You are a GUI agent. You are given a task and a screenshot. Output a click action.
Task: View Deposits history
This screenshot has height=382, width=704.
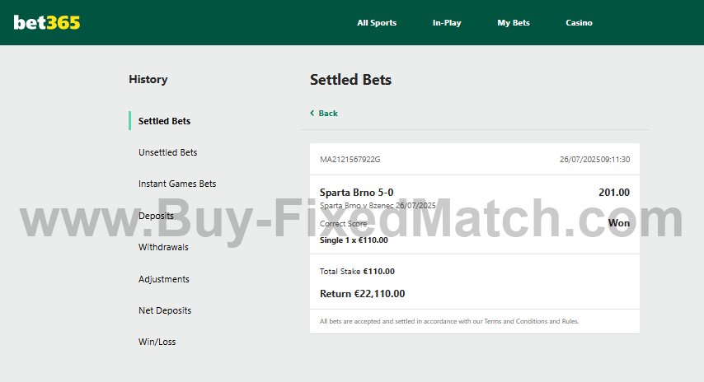[156, 216]
